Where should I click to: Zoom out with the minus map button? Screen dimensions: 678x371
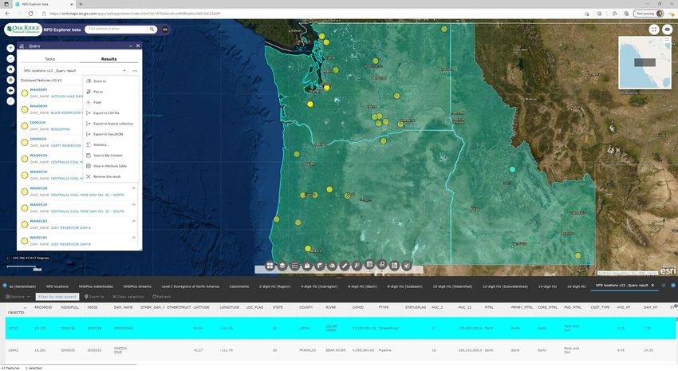[11, 59]
